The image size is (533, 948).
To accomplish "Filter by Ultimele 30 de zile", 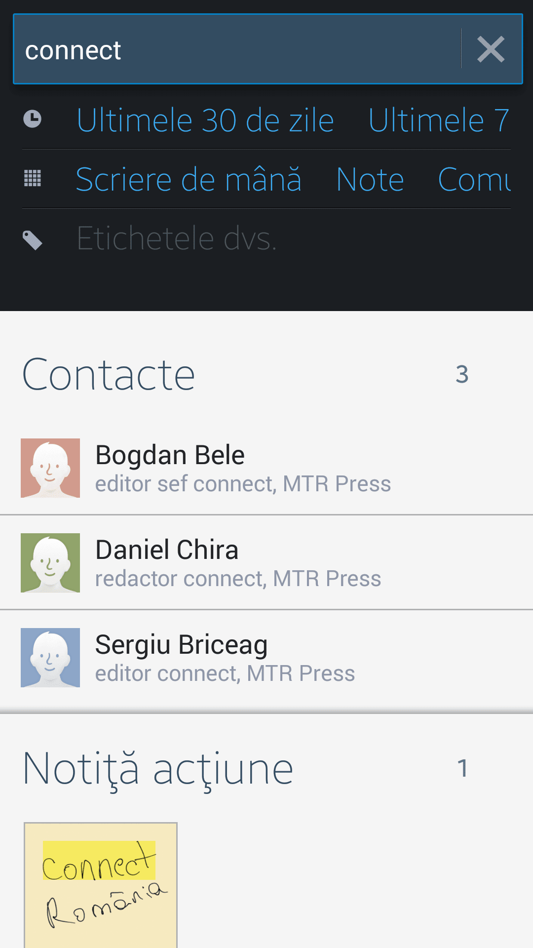I will tap(205, 120).
